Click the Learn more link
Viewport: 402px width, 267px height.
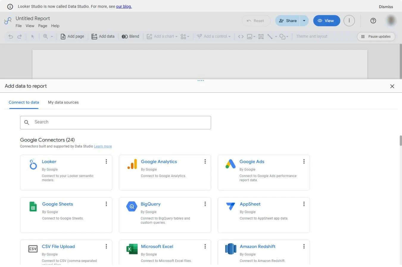tap(103, 146)
